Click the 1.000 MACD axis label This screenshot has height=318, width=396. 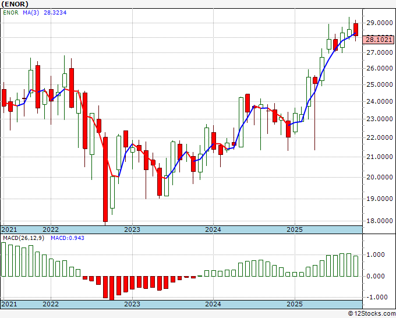[376, 255]
